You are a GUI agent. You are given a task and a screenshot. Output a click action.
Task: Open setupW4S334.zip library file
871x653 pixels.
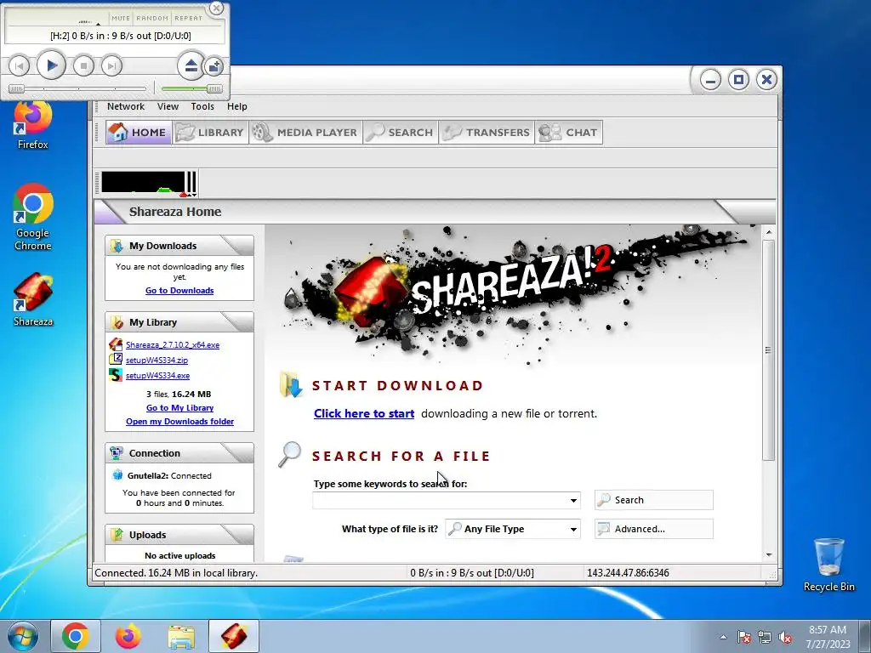click(x=157, y=361)
